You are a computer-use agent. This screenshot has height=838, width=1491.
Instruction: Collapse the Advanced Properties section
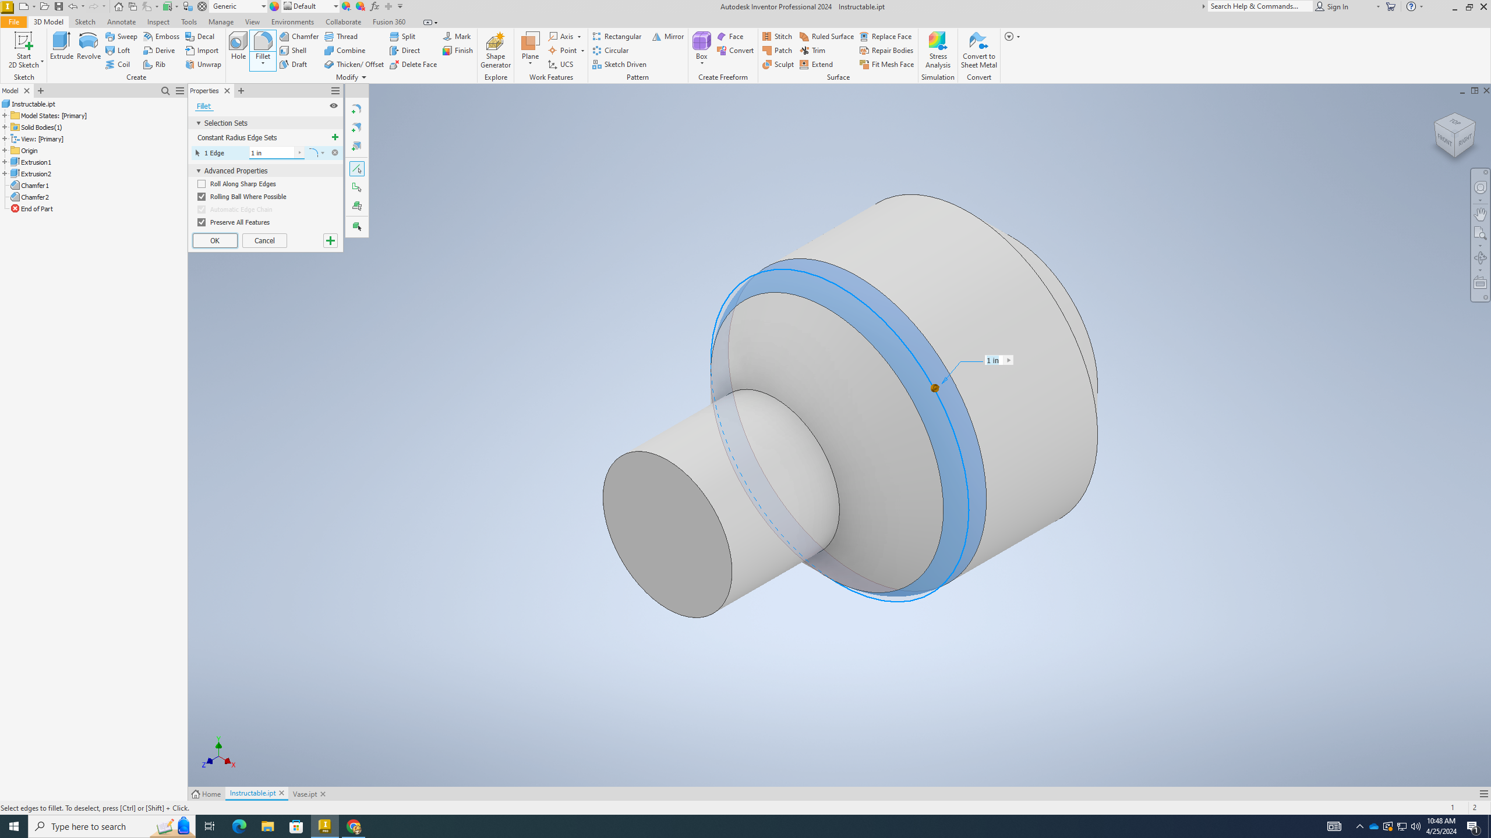(x=198, y=171)
